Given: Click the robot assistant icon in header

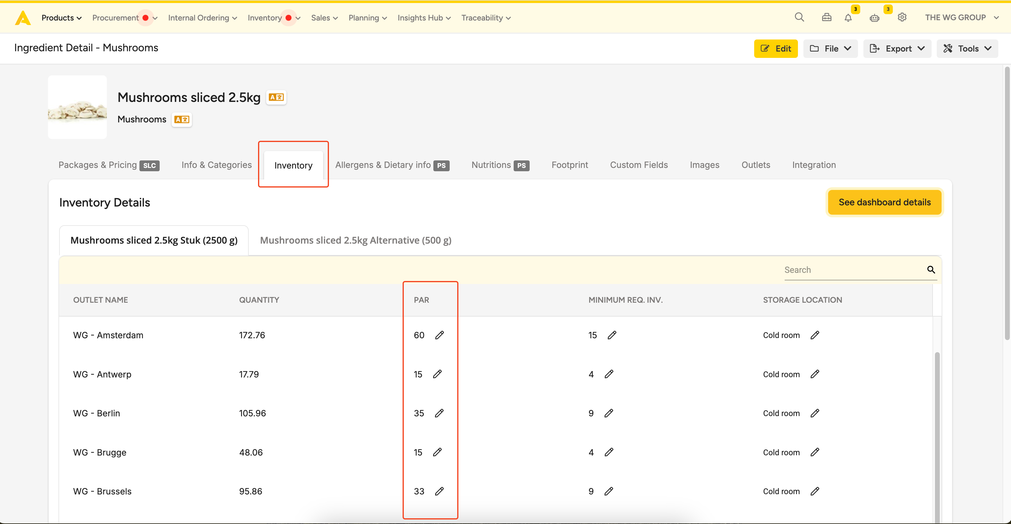Looking at the screenshot, I should tap(874, 18).
